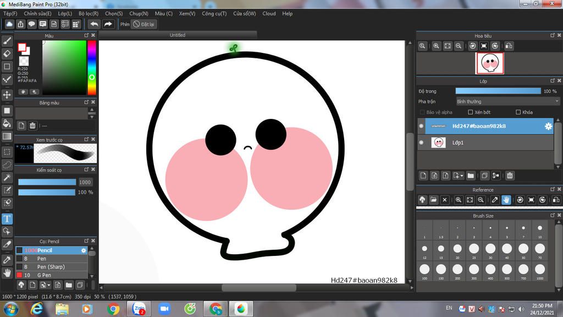Flip the view in the Hoa tiêu panel

(509, 46)
